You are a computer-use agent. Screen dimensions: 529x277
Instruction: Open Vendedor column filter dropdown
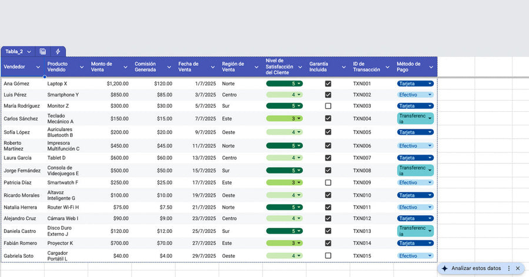38,67
